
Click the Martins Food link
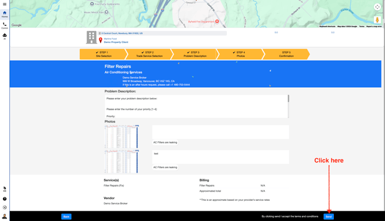(x=110, y=39)
